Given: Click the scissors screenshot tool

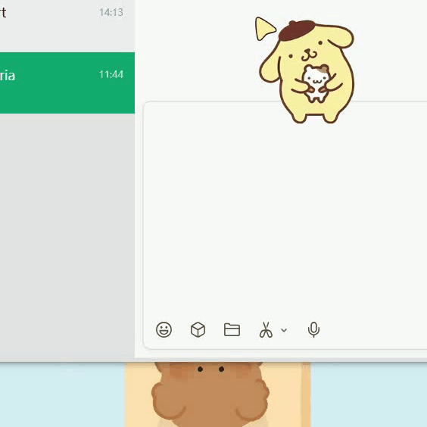Looking at the screenshot, I should pos(266,330).
